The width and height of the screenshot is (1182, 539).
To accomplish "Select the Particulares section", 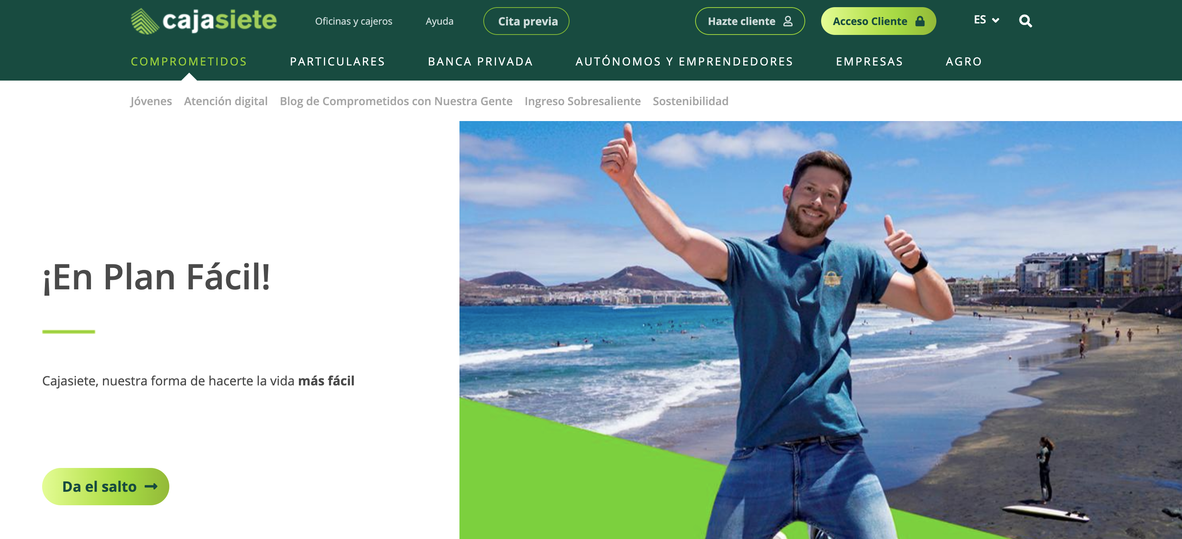I will click(x=337, y=62).
